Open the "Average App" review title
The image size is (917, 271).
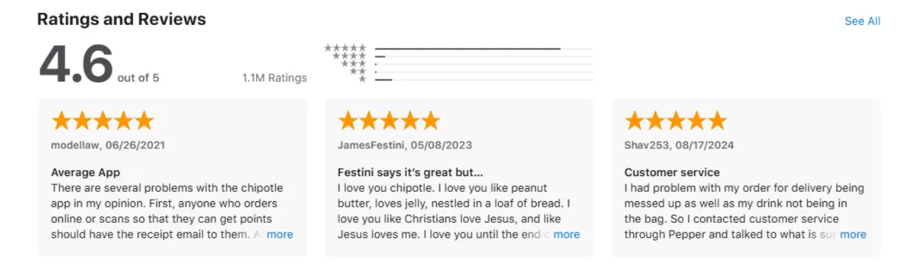click(x=86, y=172)
